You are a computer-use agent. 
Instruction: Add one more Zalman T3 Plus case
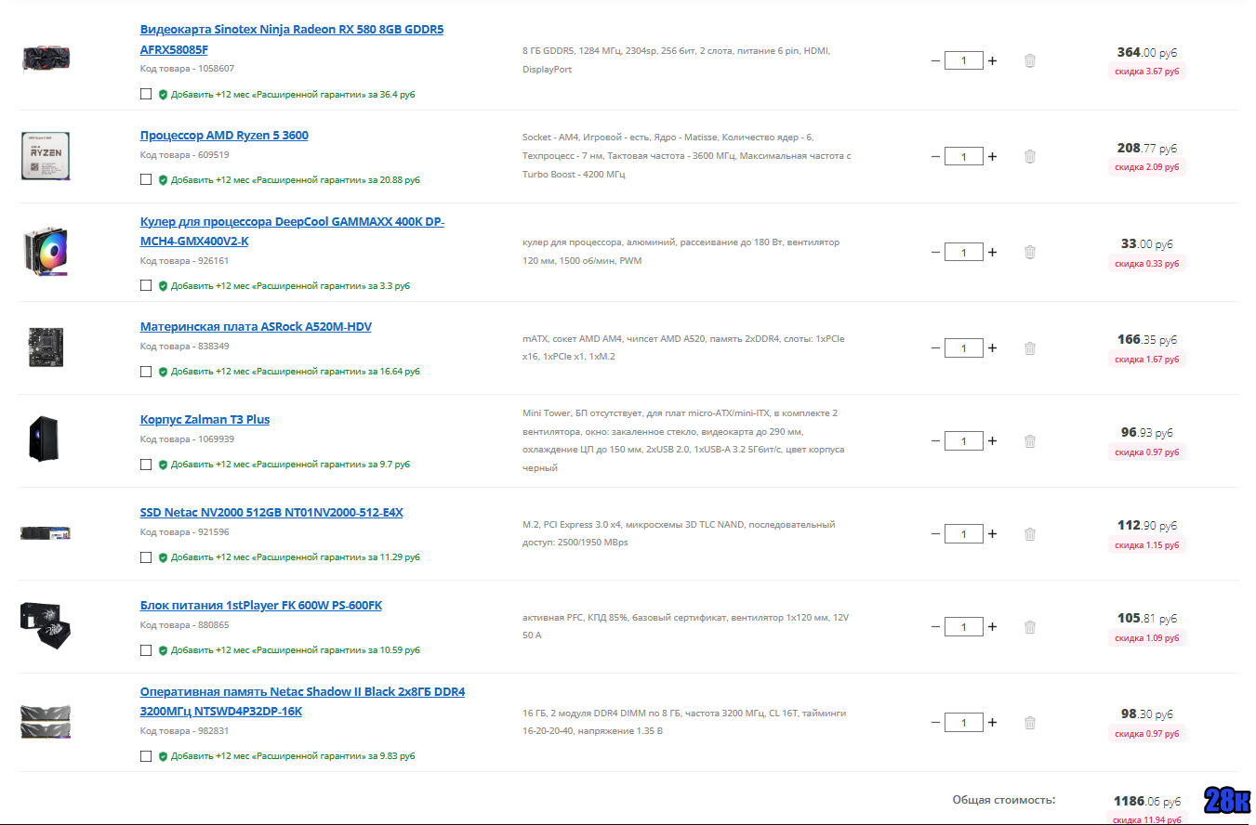(x=992, y=440)
